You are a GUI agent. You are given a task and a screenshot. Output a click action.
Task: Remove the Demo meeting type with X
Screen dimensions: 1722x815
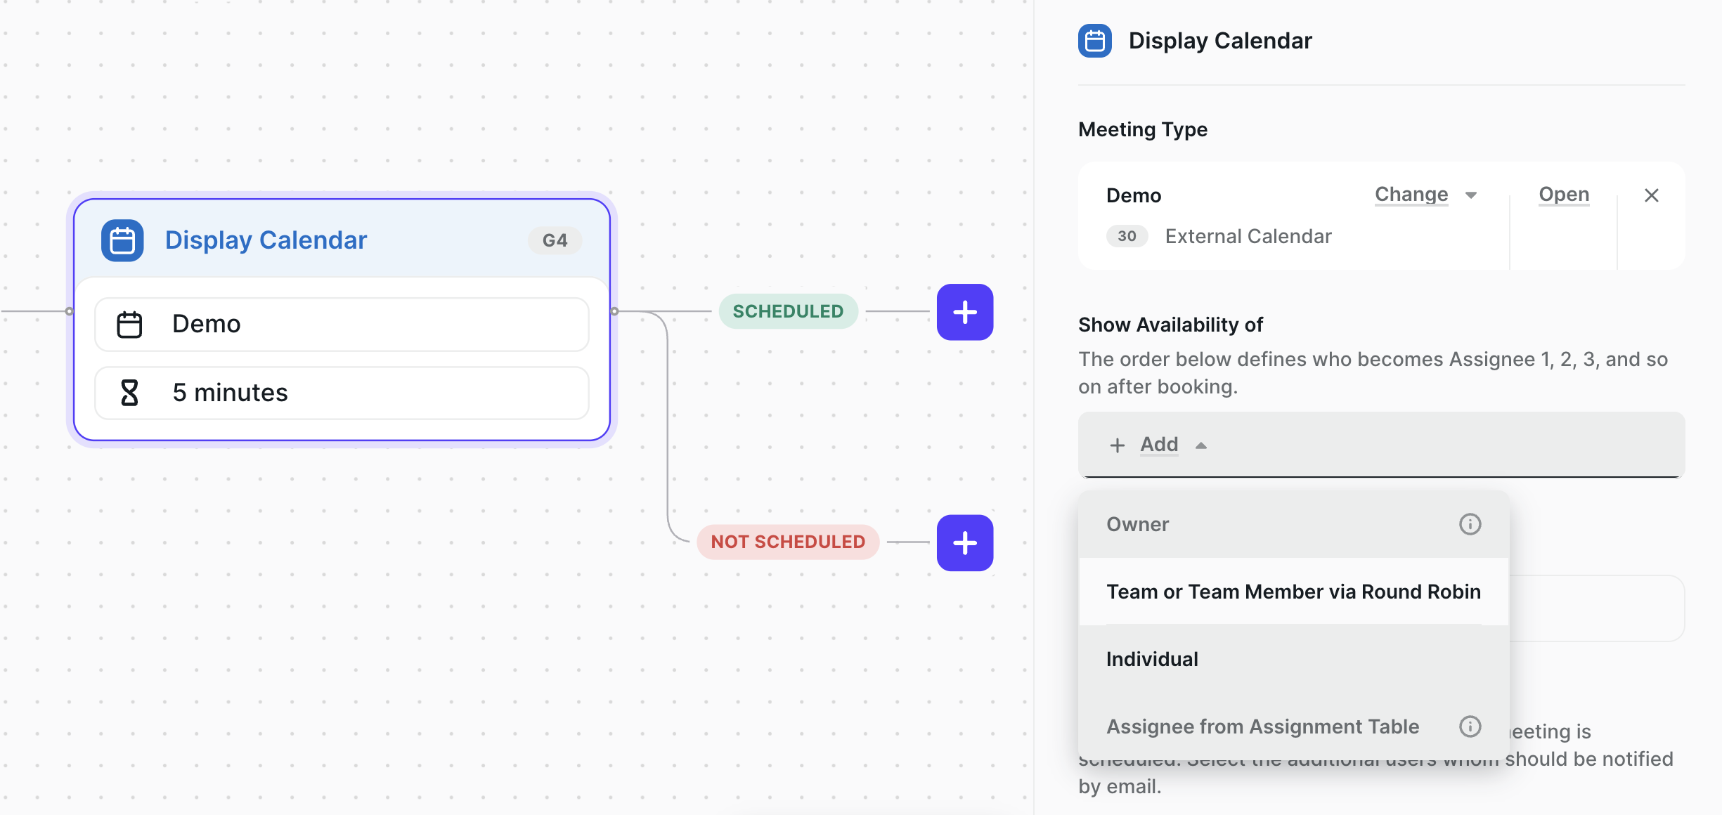point(1651,195)
